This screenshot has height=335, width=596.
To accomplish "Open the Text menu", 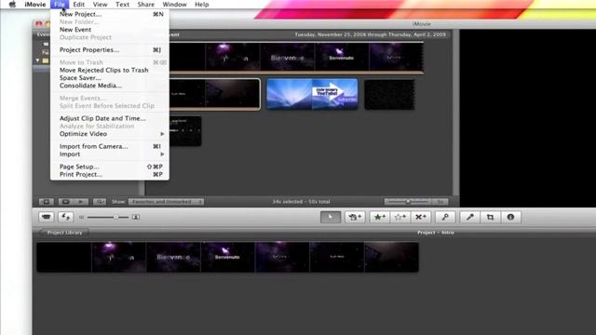I will pos(122,5).
